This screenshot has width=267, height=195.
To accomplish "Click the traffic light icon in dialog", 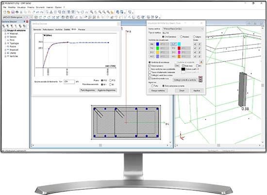I will click(200, 79).
